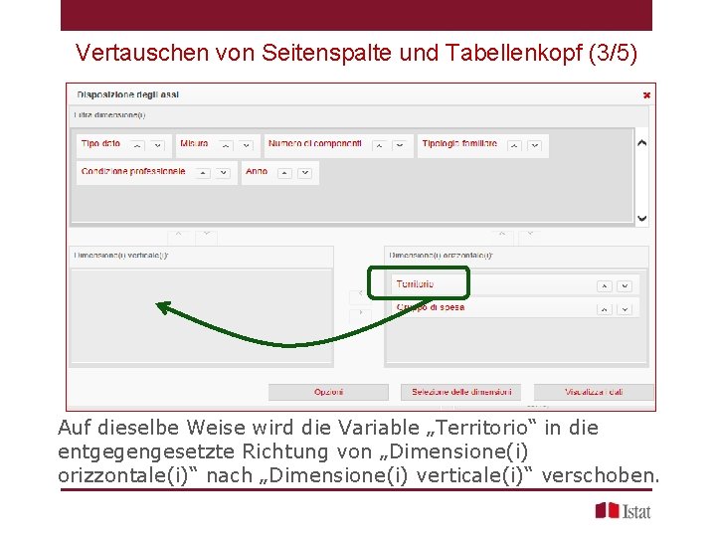Click the Visualizza i dati button
The height and width of the screenshot is (537, 716).
point(594,392)
